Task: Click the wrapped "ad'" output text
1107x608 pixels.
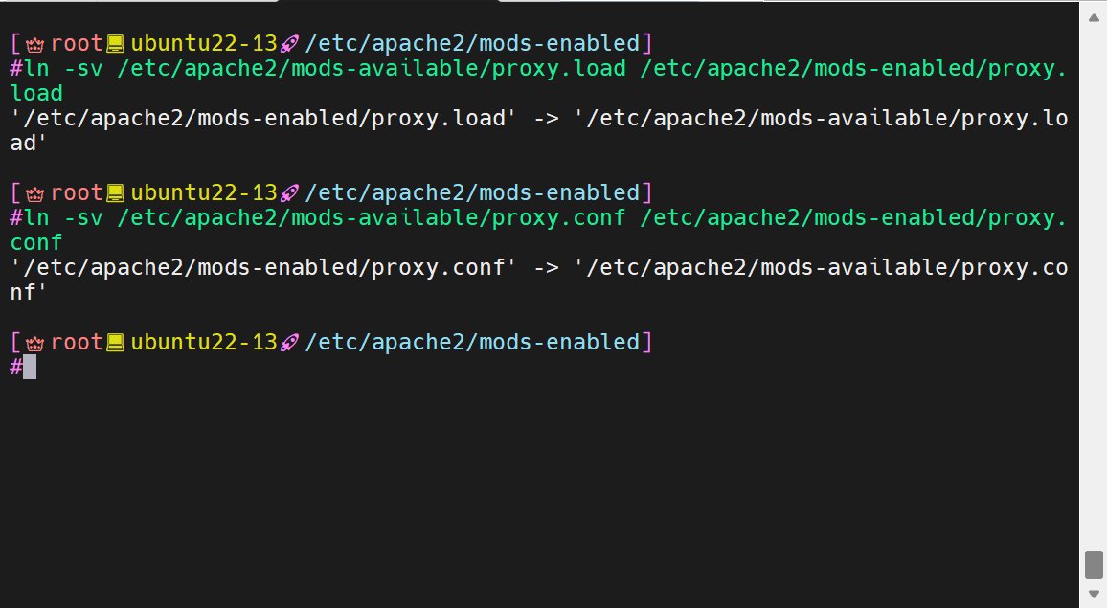Action: click(28, 143)
